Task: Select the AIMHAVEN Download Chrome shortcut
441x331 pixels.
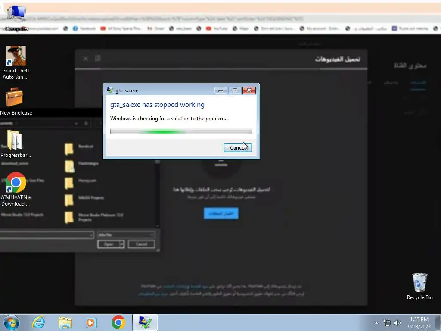Action: [x=16, y=189]
